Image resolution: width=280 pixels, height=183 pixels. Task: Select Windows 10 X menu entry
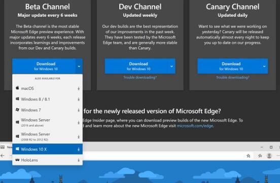coord(47,149)
